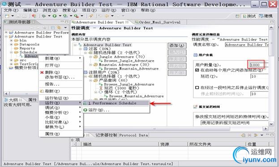Collapse the Schedule folder node

click(x=11, y=52)
